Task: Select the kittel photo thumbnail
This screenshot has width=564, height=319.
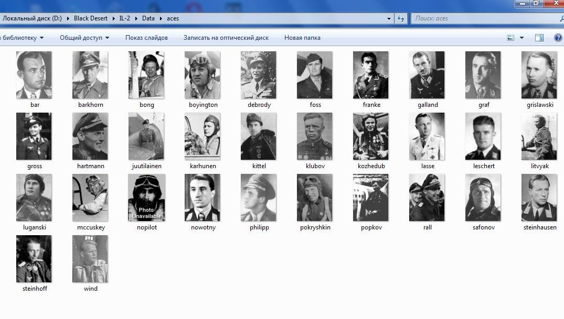Action: [259, 136]
